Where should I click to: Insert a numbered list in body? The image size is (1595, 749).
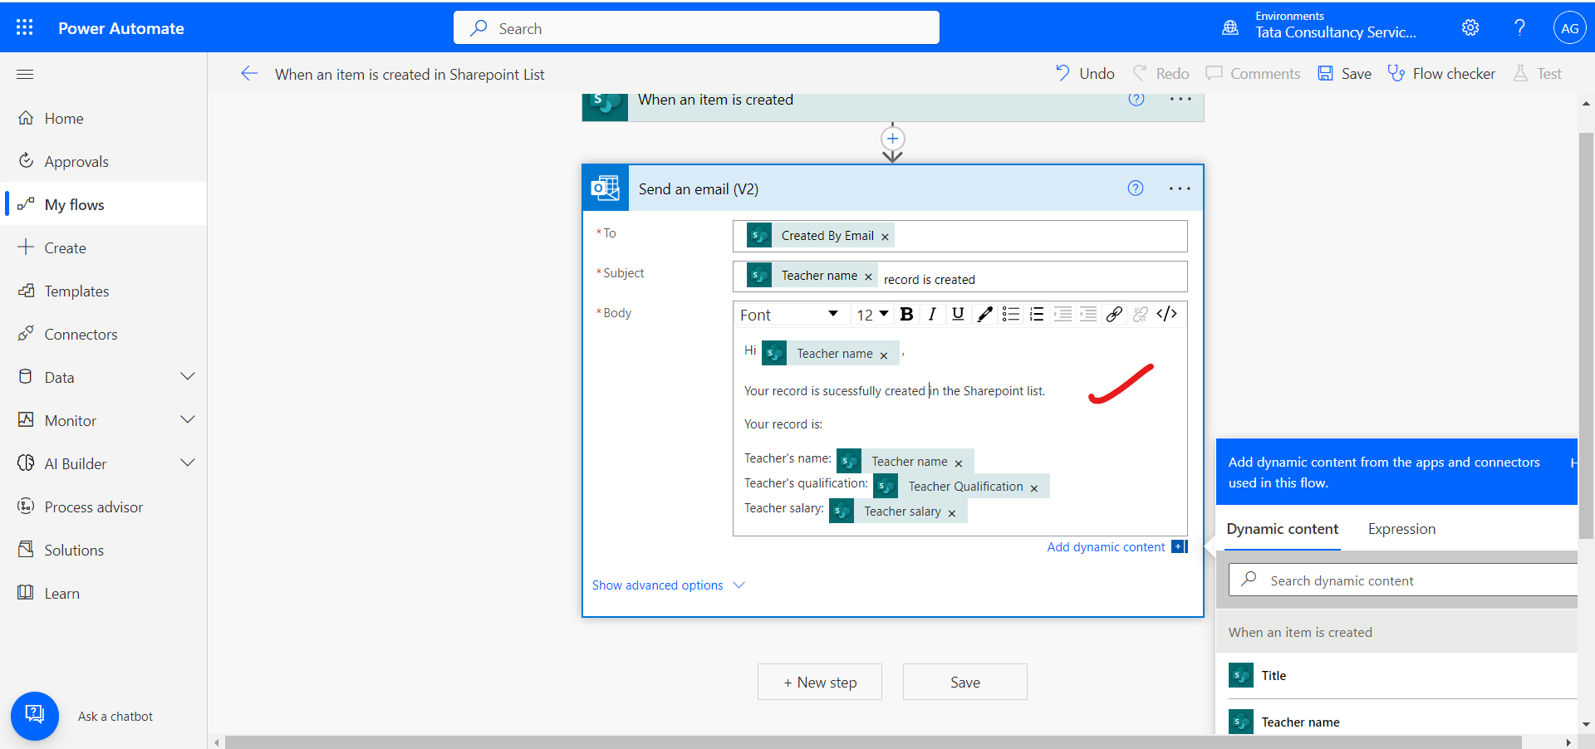point(1036,314)
